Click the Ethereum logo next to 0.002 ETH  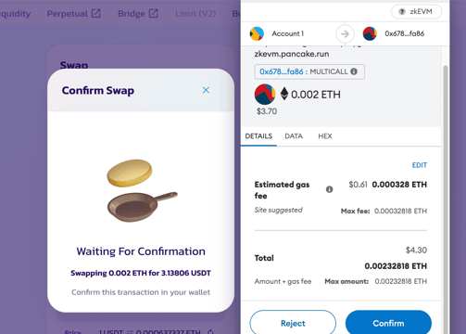[x=284, y=94]
